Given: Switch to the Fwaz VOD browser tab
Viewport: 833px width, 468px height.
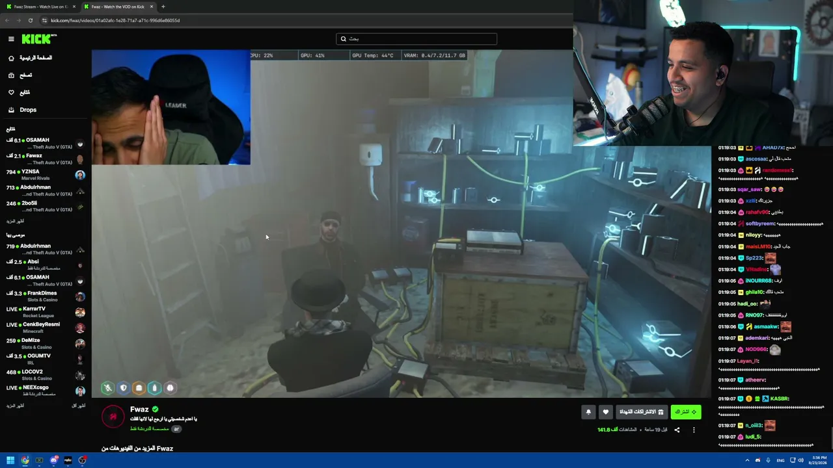Looking at the screenshot, I should pyautogui.click(x=118, y=6).
